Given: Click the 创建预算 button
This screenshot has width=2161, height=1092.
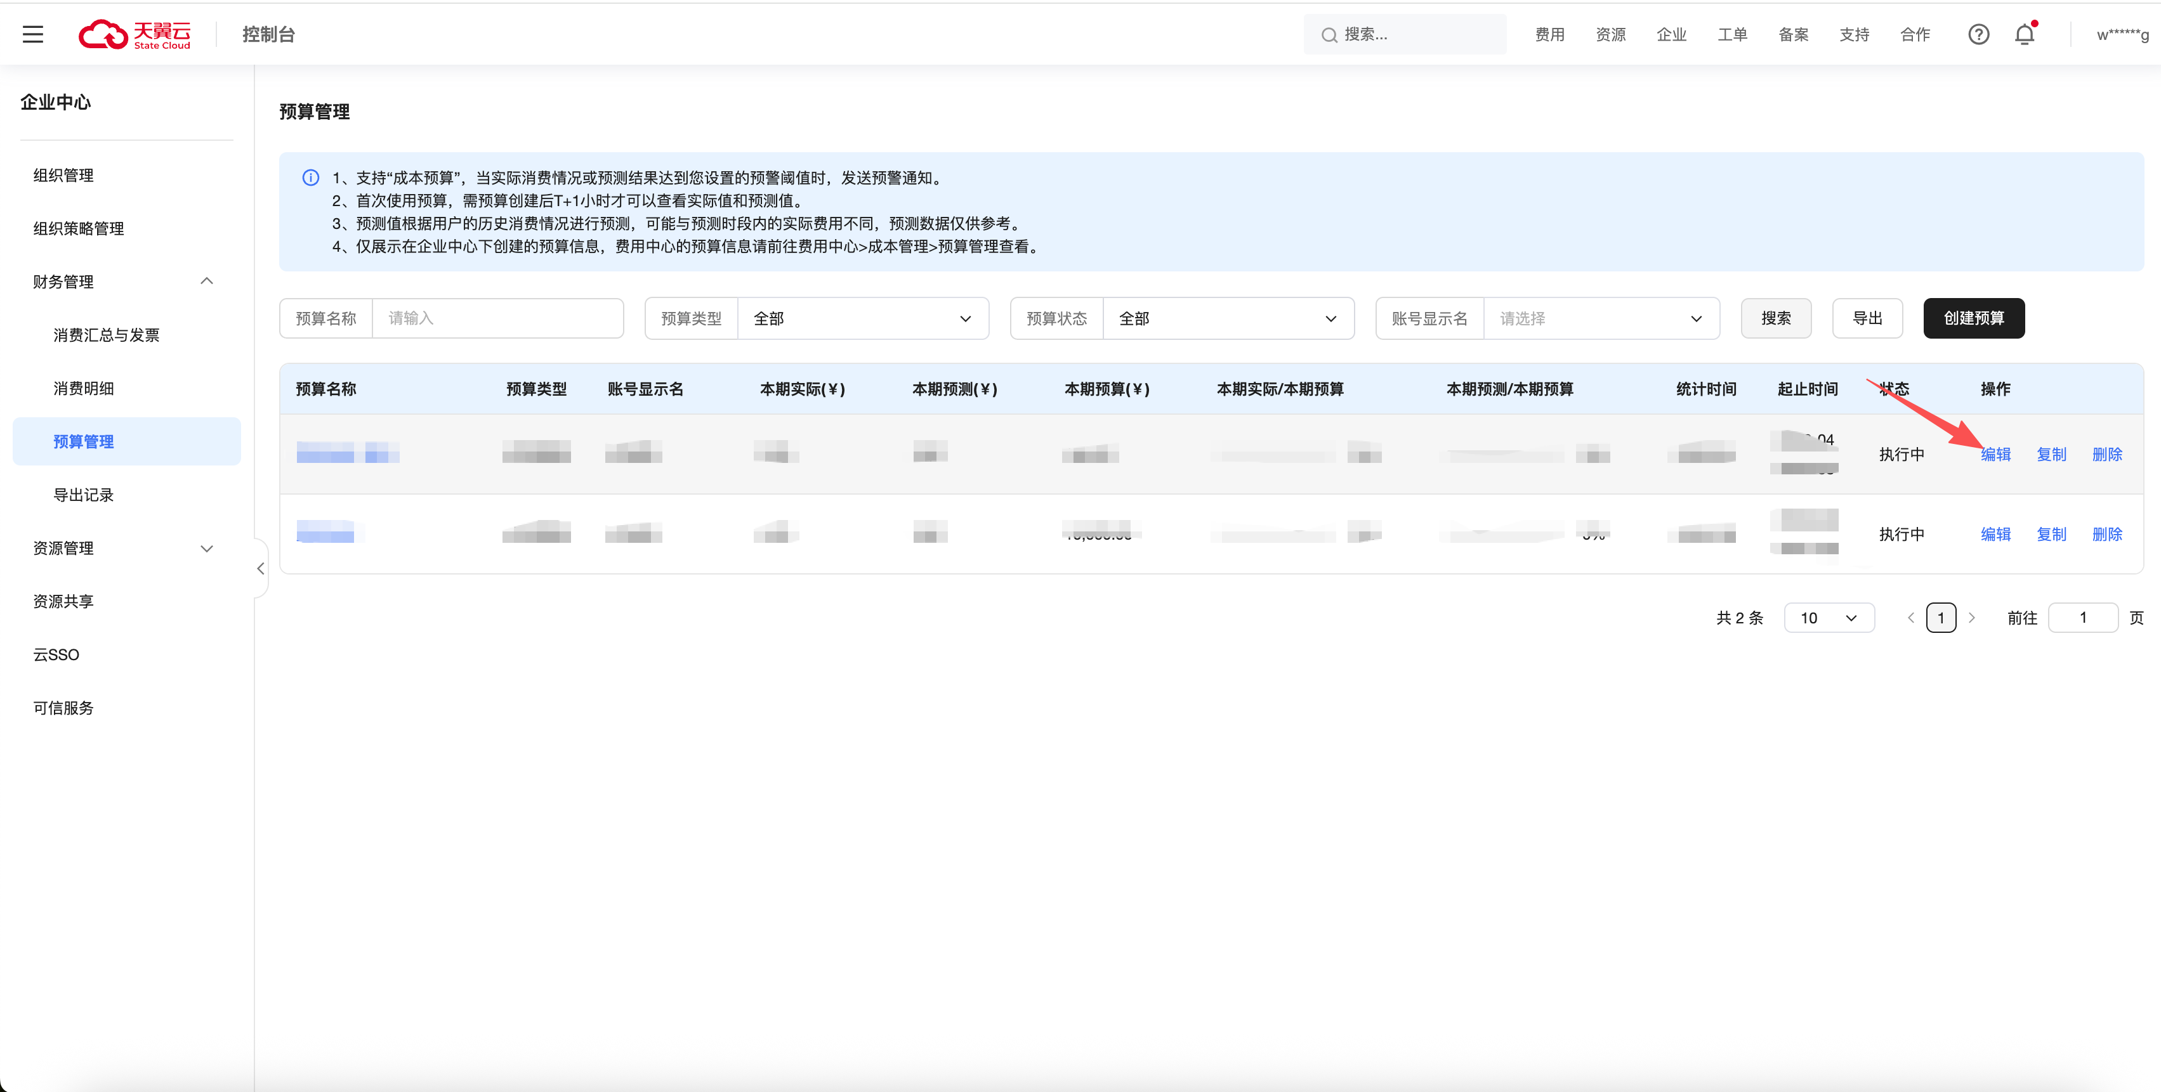Looking at the screenshot, I should point(1973,319).
